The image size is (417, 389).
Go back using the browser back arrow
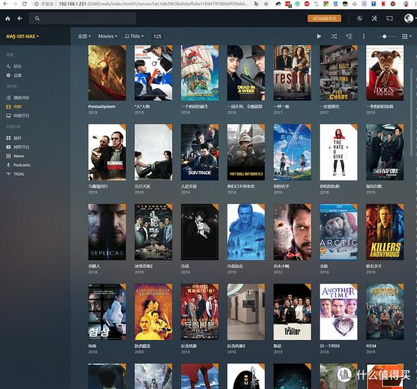point(5,4)
